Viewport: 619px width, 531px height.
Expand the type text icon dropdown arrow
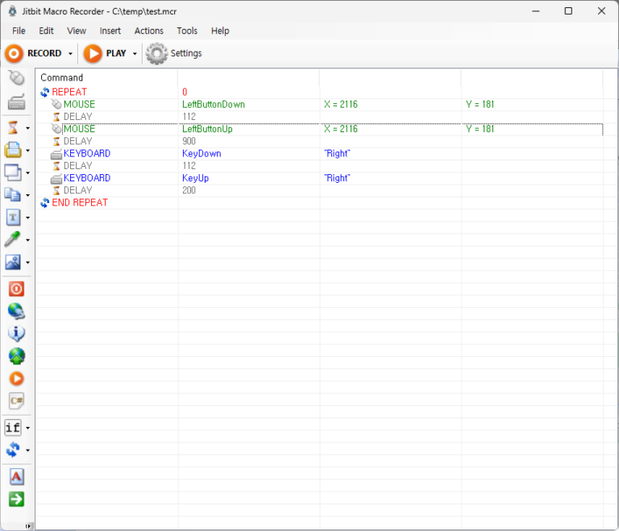tap(27, 218)
